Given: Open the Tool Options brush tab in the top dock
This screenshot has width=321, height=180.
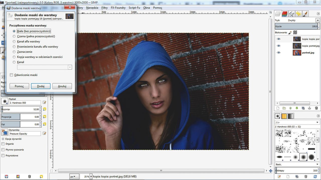Looking at the screenshot, I should (x=305, y=14).
